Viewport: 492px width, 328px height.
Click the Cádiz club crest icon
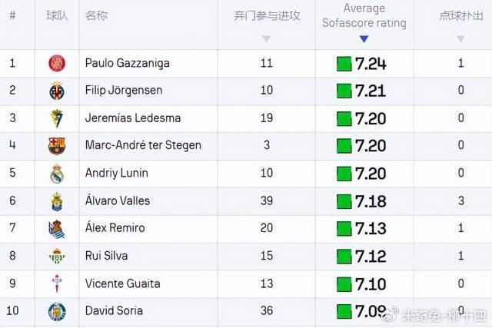tap(57, 118)
